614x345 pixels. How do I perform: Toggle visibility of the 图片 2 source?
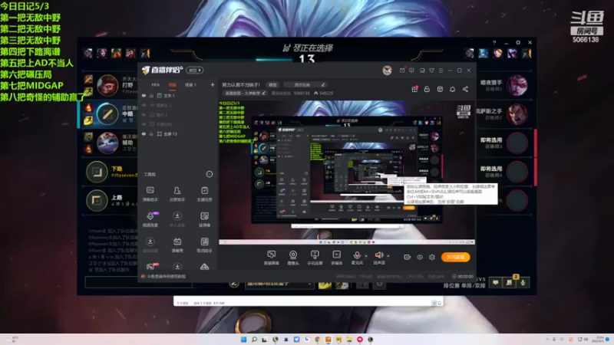(x=144, y=114)
